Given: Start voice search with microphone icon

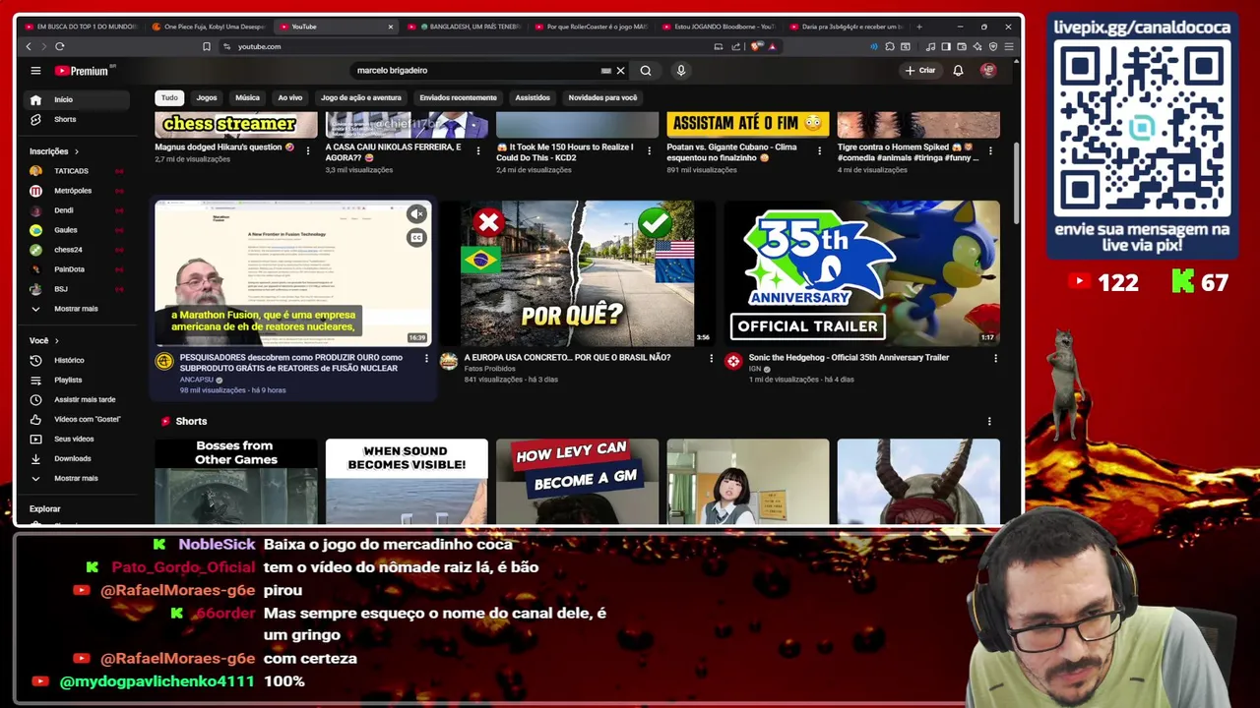Looking at the screenshot, I should tap(680, 71).
